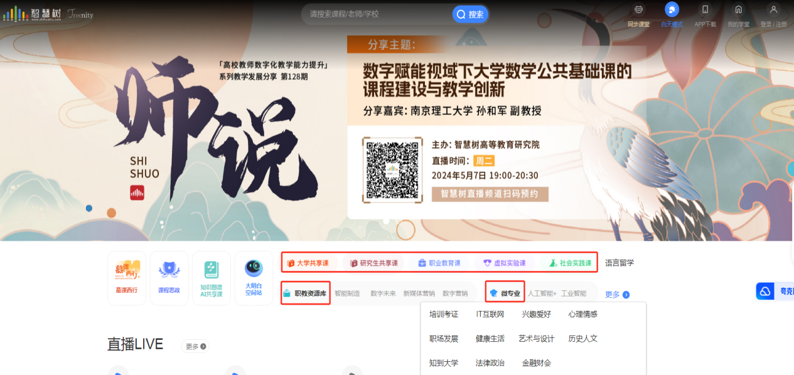Expand the 更多 categories list
The height and width of the screenshot is (375, 794).
coord(615,293)
